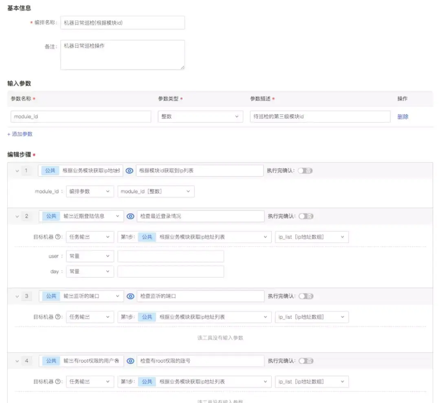Collapse step 2 with its chevron

(x=17, y=217)
